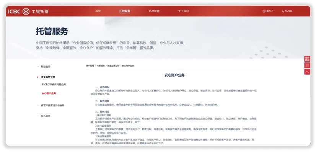Image resolution: width=316 pixels, height=152 pixels.
Task: Open ESCROW资产托管业务 sidebar item
Action: point(54,85)
